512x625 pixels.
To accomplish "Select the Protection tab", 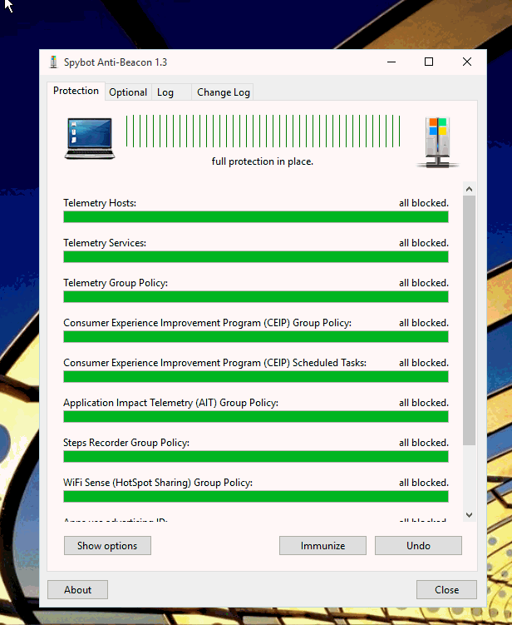I will point(76,91).
